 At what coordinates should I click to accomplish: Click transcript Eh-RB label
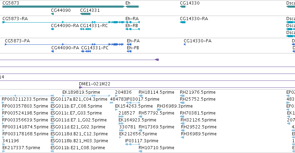(132, 26)
